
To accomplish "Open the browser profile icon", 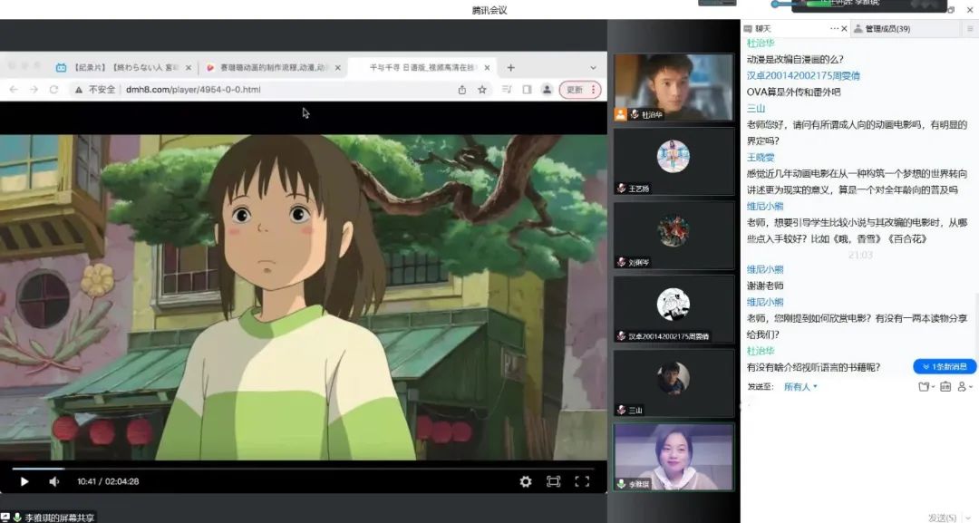I will (x=547, y=90).
